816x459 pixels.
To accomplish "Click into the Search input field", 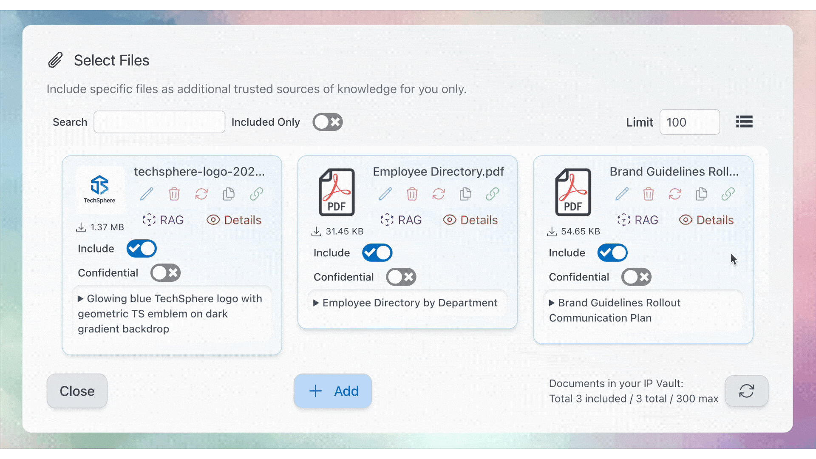I will (x=159, y=122).
